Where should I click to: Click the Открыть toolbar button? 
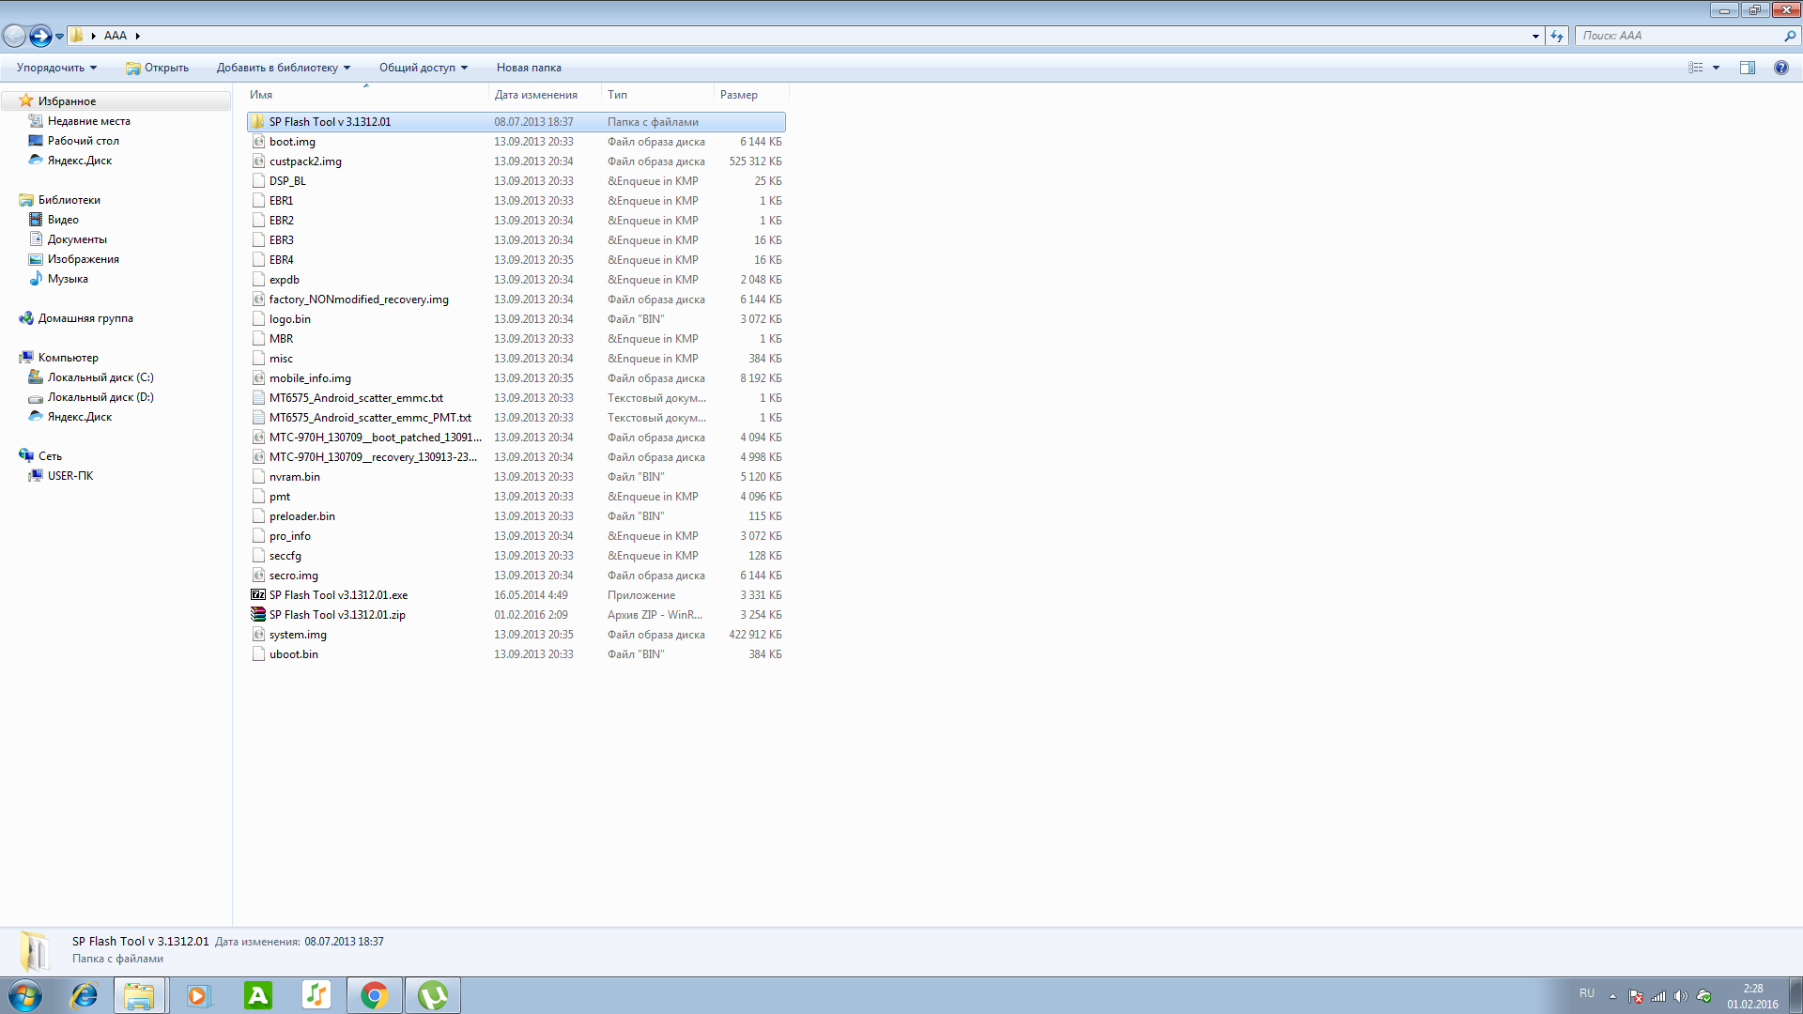point(158,68)
